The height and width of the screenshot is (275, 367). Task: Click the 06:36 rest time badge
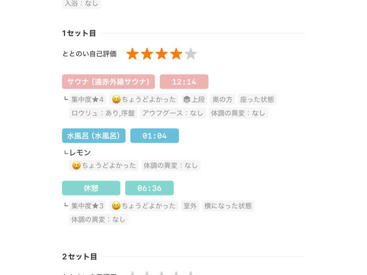(150, 188)
